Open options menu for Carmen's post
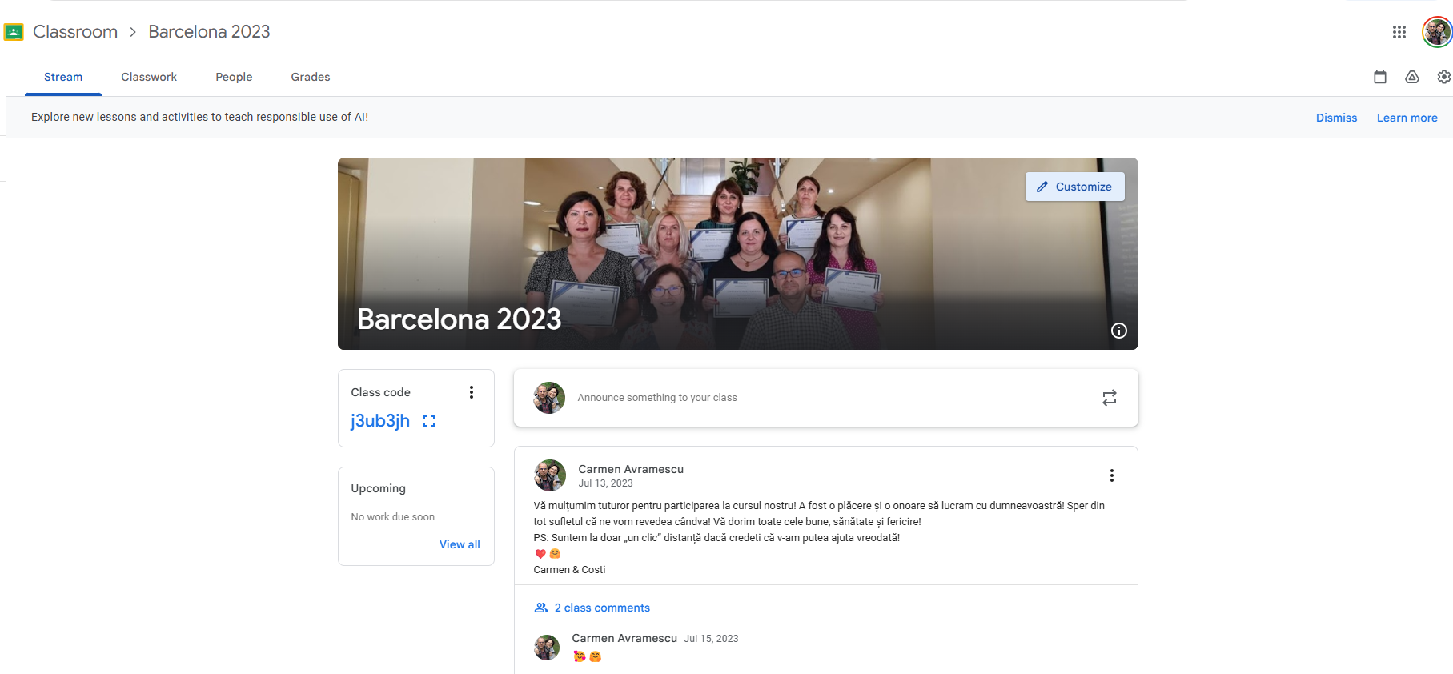The image size is (1453, 674). 1111,475
